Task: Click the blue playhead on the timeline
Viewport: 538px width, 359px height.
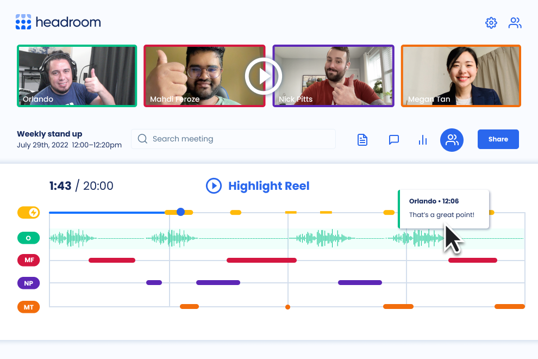Action: point(180,212)
